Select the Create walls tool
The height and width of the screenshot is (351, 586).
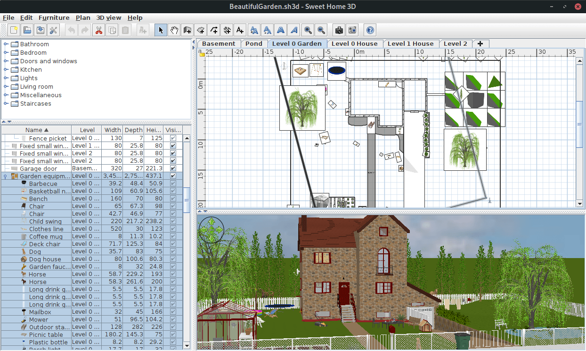(x=187, y=30)
